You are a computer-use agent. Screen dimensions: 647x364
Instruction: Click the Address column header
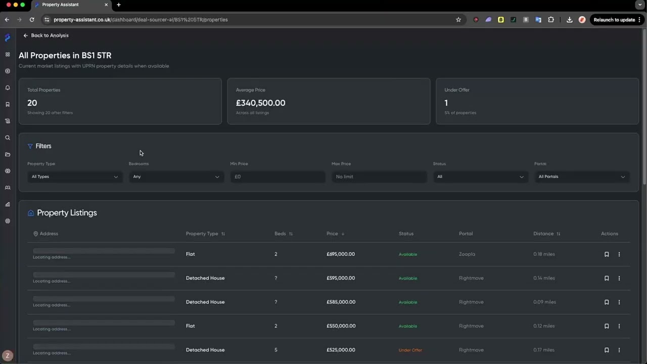point(45,234)
